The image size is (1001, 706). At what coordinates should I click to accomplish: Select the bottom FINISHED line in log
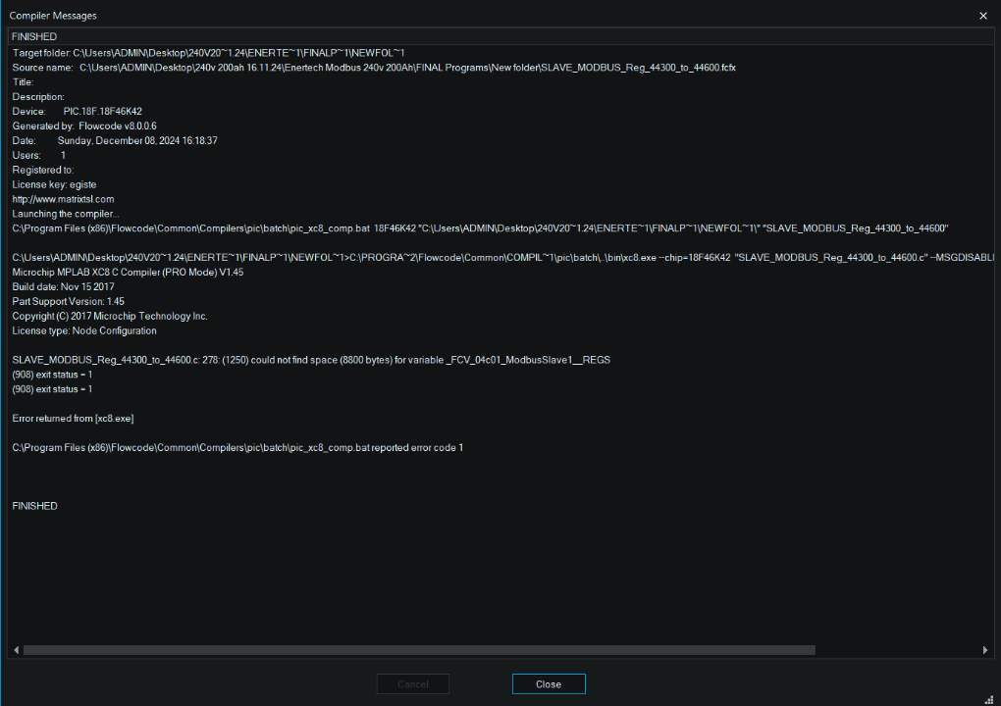[35, 506]
